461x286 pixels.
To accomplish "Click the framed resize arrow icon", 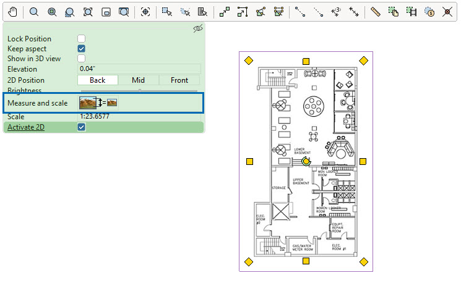I will pyautogui.click(x=243, y=12).
